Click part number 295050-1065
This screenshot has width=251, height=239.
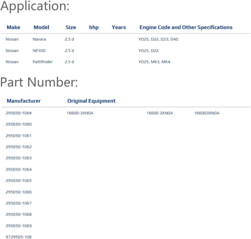pyautogui.click(x=19, y=181)
